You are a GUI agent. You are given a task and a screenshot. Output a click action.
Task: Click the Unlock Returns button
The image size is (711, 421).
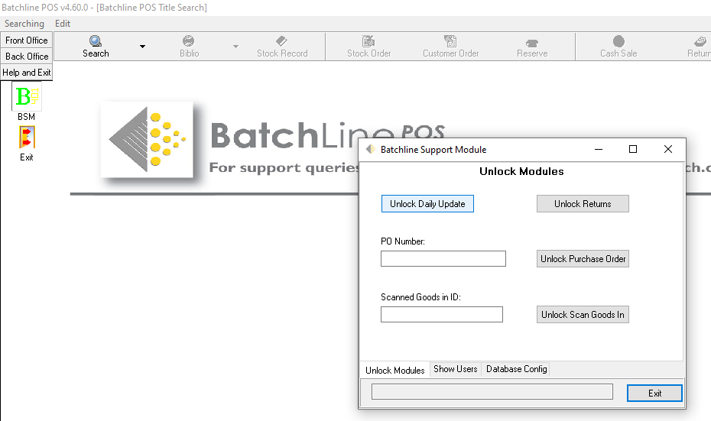[x=583, y=204]
